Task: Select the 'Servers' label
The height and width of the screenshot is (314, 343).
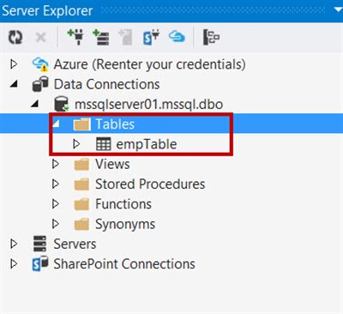Action: 75,245
